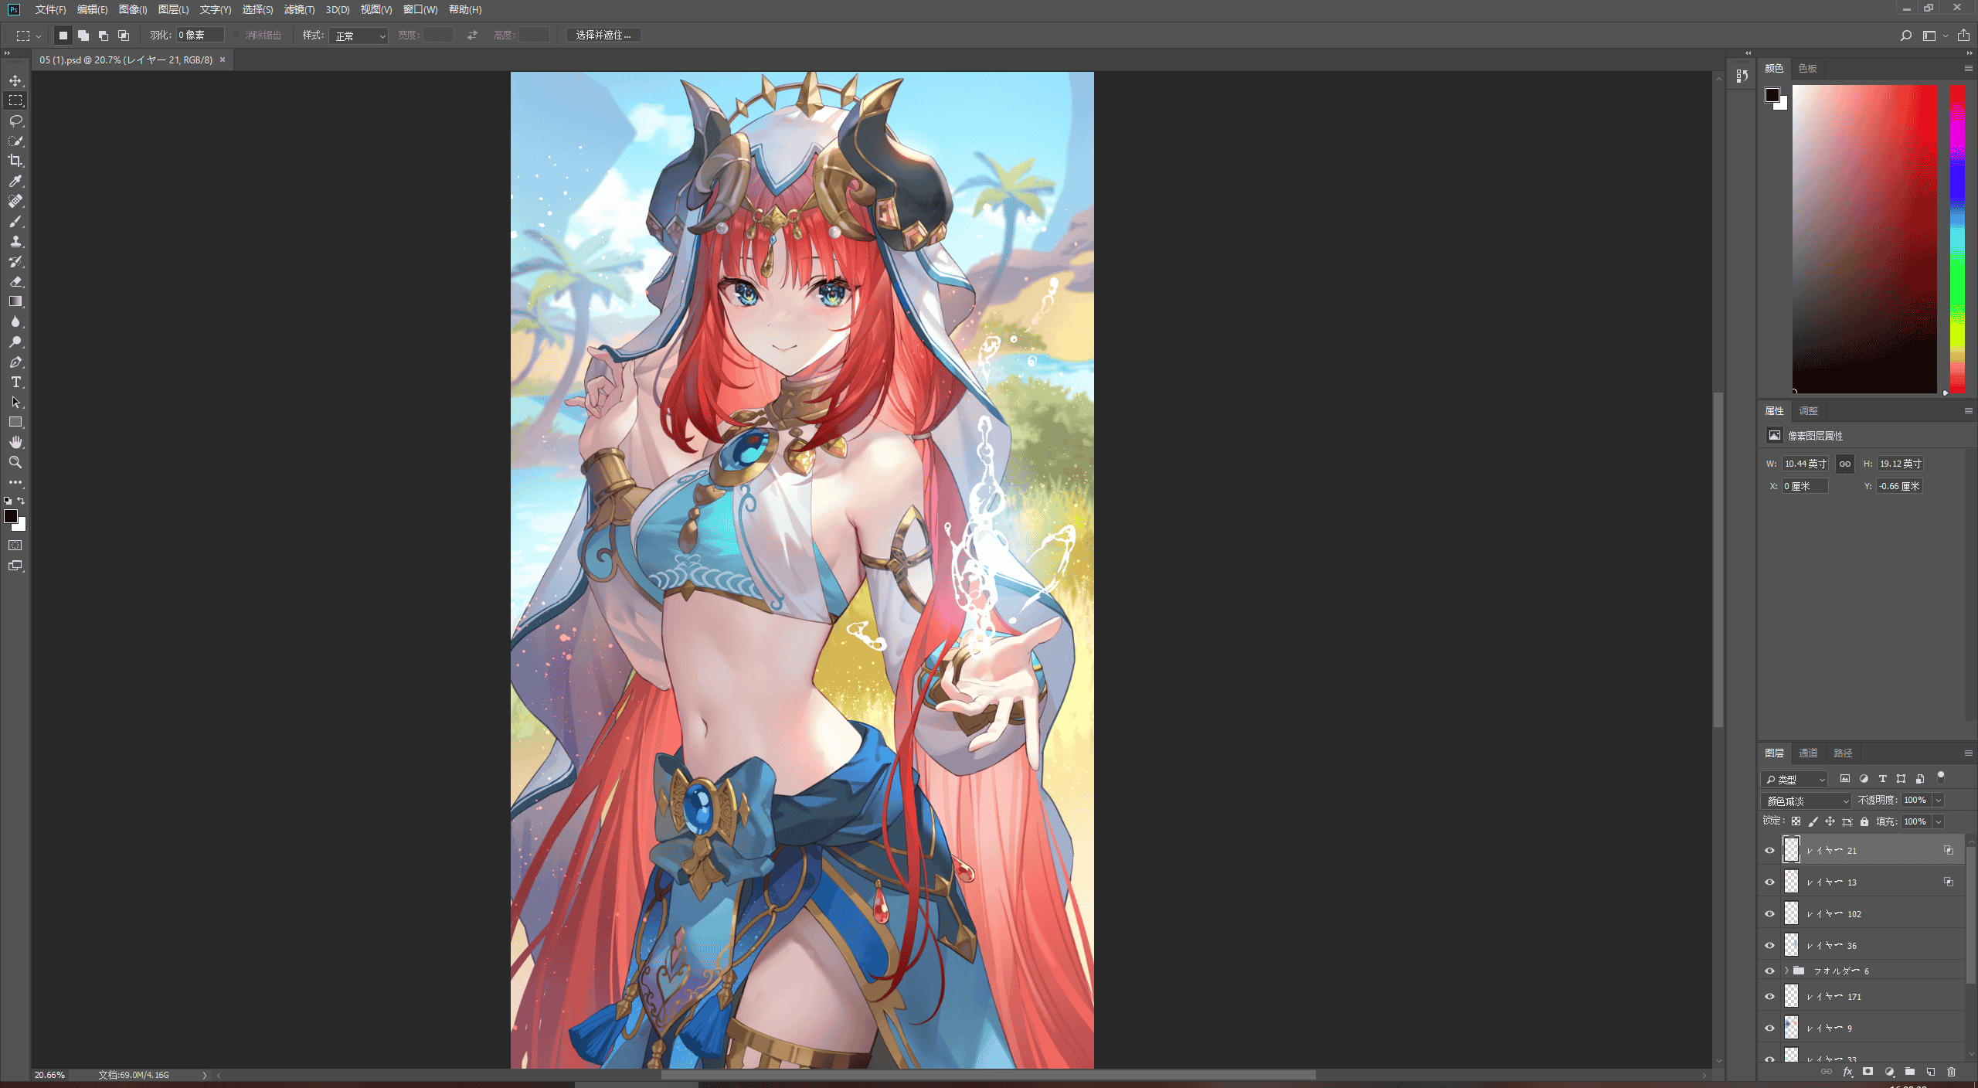
Task: Select the Zoom tool
Action: (x=15, y=462)
